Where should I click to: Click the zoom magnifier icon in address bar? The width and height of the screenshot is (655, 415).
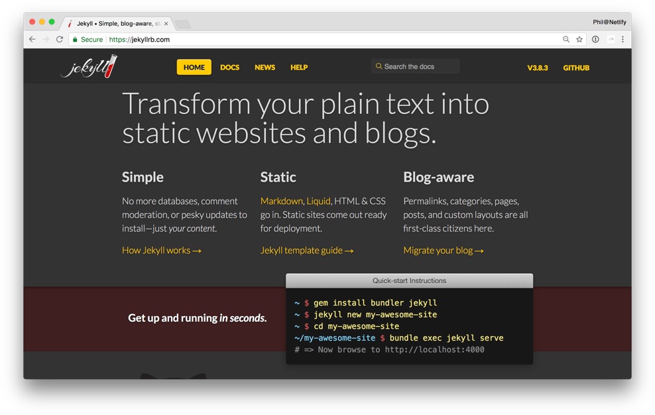(x=566, y=40)
